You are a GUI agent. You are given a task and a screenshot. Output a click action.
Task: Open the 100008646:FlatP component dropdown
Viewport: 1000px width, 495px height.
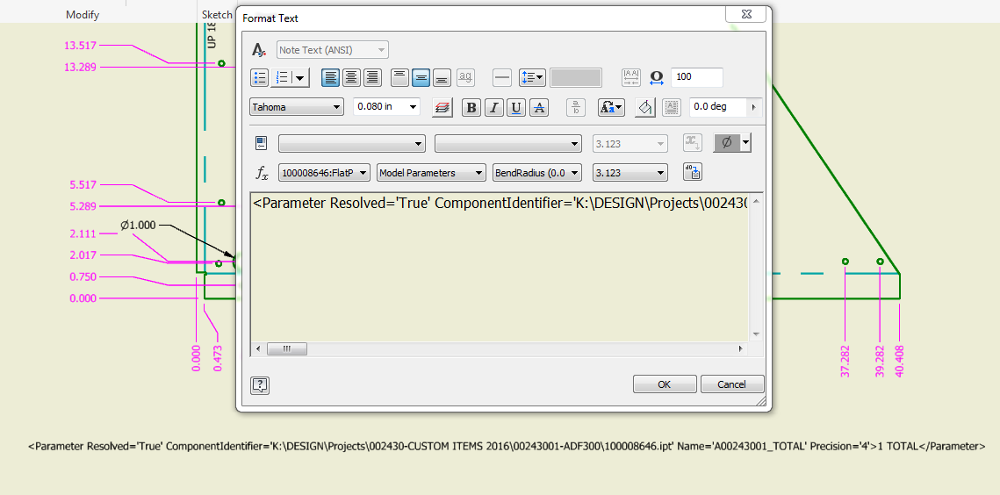[x=324, y=173]
